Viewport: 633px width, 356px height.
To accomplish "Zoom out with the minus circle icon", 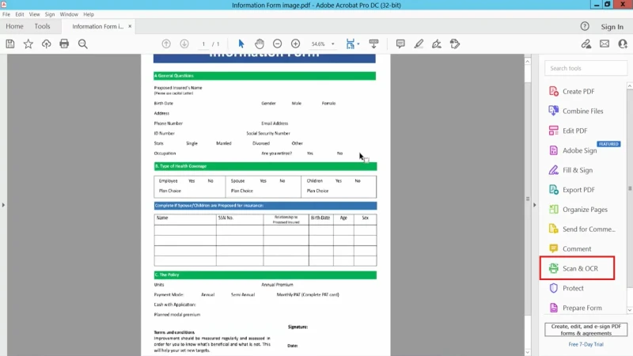I will (x=278, y=44).
